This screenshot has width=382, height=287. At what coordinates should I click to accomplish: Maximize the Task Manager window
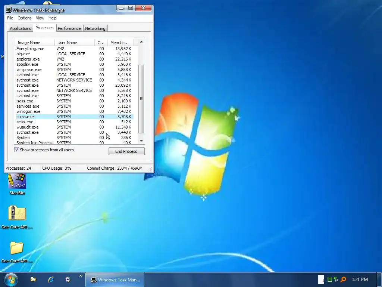click(x=131, y=8)
